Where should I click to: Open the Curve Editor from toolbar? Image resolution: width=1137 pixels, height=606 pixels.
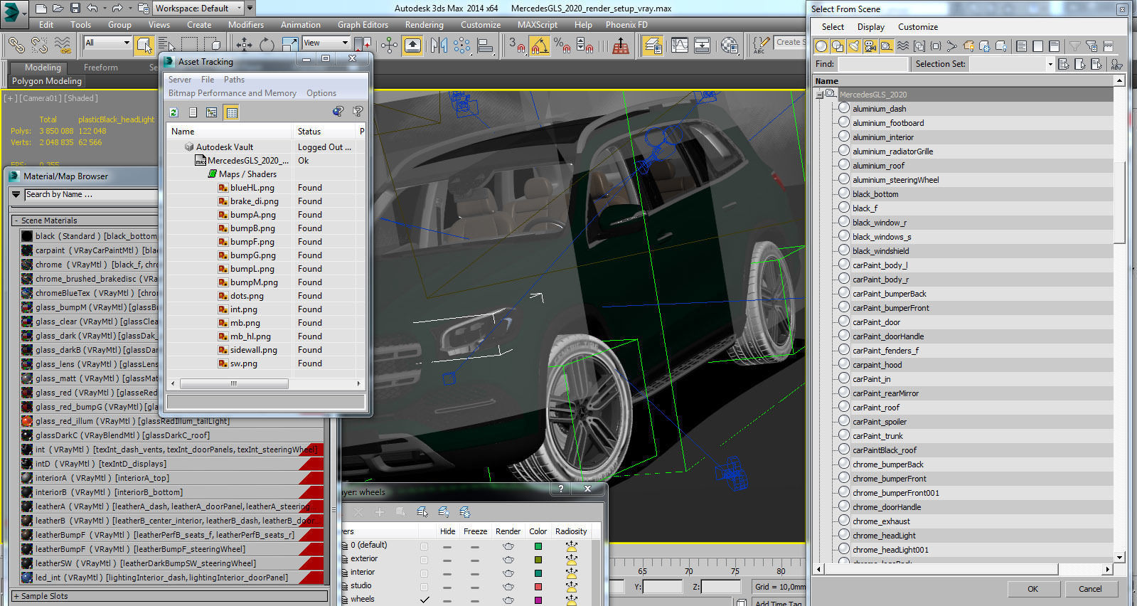[x=680, y=46]
